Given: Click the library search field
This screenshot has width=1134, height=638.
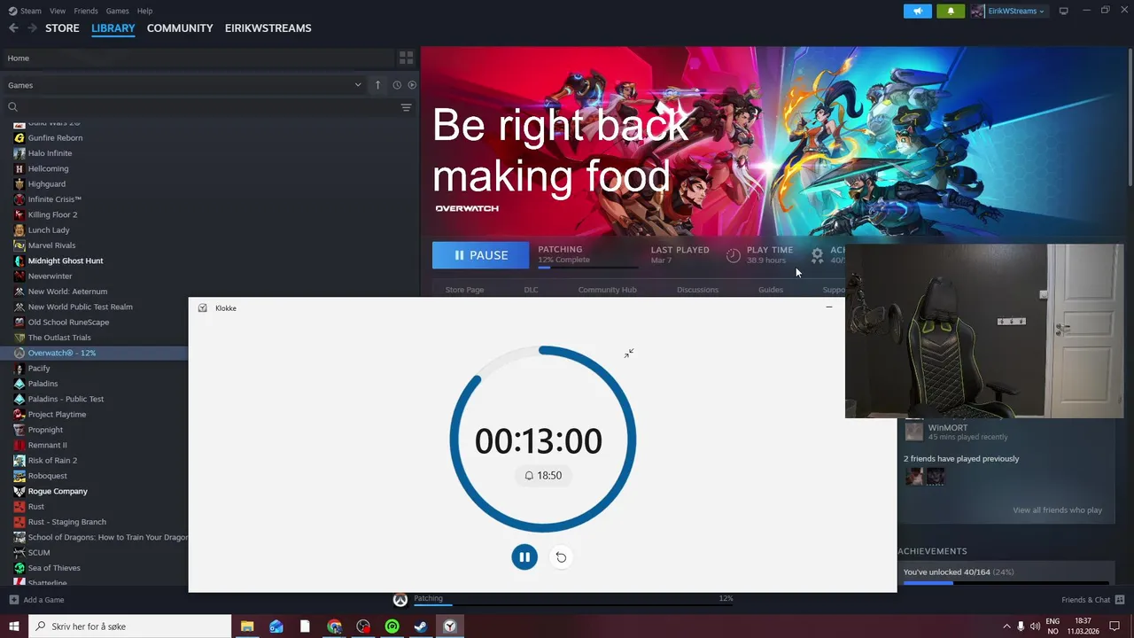Looking at the screenshot, I should [201, 107].
